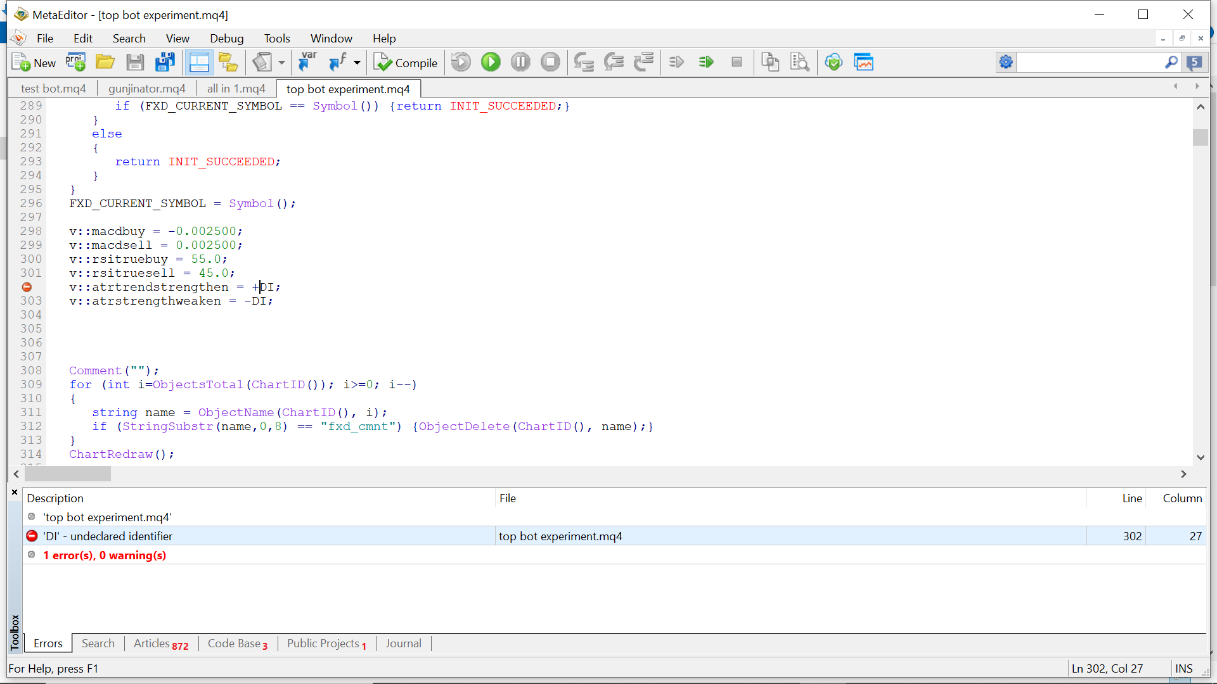
Task: Click the toolbar search input field
Action: click(x=1090, y=62)
